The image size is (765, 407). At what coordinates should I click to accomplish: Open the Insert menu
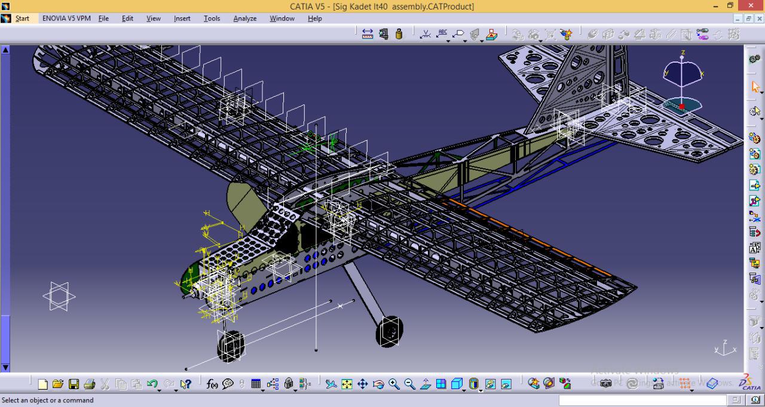182,18
